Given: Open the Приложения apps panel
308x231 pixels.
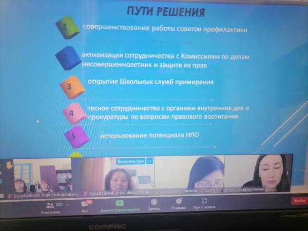Looking at the screenshot, I should (x=204, y=203).
